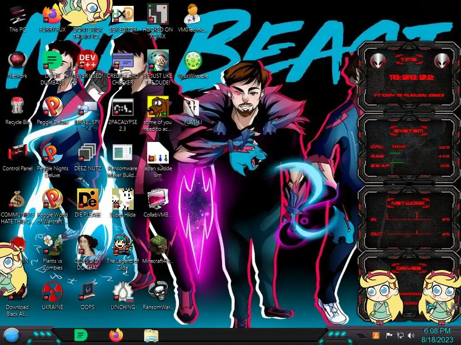Open network status tray icon
The width and height of the screenshot is (461, 345).
pyautogui.click(x=400, y=335)
